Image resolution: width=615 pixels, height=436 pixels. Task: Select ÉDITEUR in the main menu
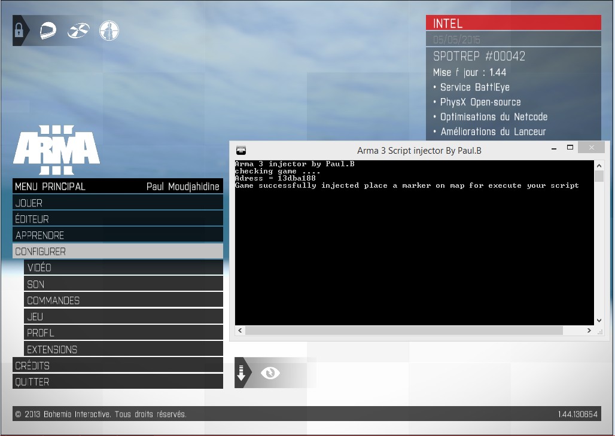(118, 219)
